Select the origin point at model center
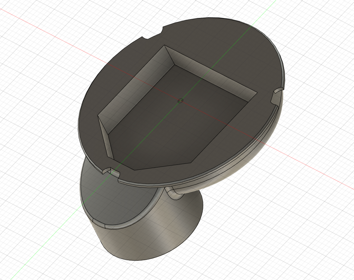The height and width of the screenshot is (280, 354). [x=180, y=101]
